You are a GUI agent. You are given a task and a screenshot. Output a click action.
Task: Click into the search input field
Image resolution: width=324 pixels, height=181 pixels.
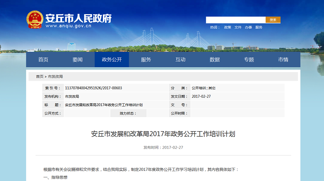[x=236, y=20]
